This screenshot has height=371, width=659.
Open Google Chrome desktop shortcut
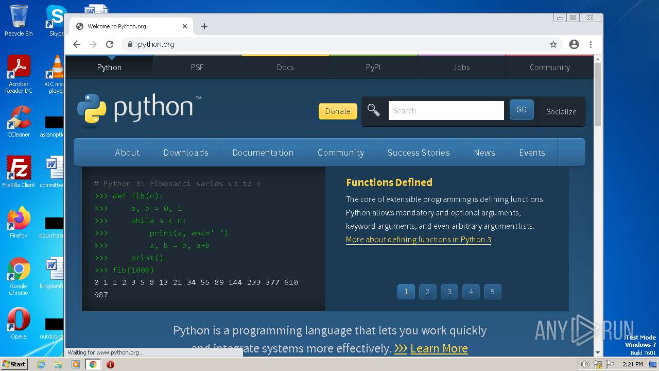[19, 276]
